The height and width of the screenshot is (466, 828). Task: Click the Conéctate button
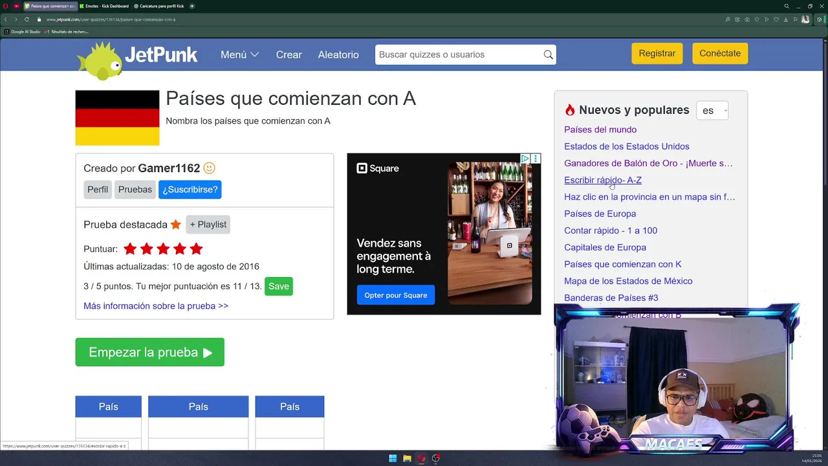720,54
